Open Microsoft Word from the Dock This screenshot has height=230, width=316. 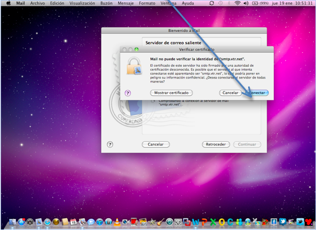click(x=196, y=222)
